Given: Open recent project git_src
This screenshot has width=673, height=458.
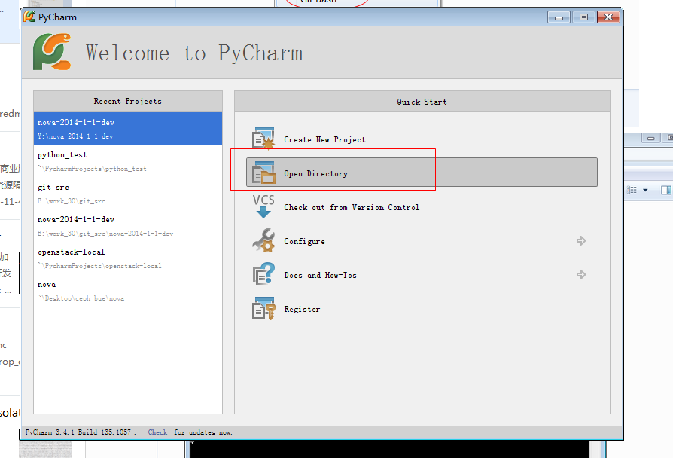Looking at the screenshot, I should coord(128,194).
